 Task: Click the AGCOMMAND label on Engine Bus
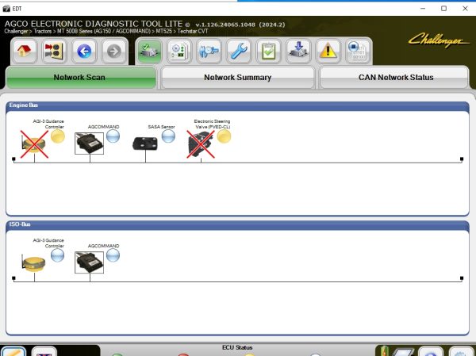pos(103,127)
